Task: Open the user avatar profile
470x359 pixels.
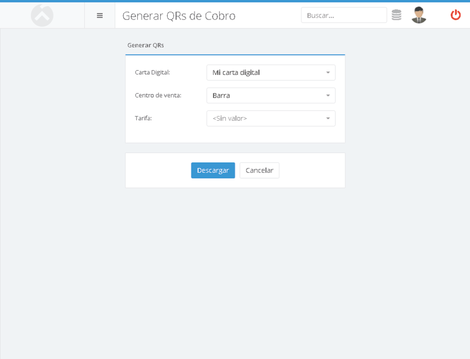Action: [419, 15]
